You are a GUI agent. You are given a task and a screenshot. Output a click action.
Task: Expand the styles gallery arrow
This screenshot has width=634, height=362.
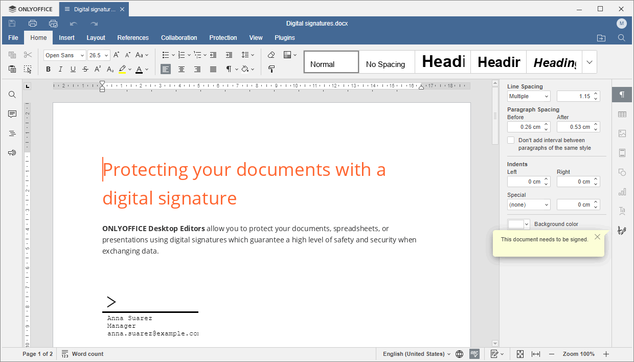[590, 62]
